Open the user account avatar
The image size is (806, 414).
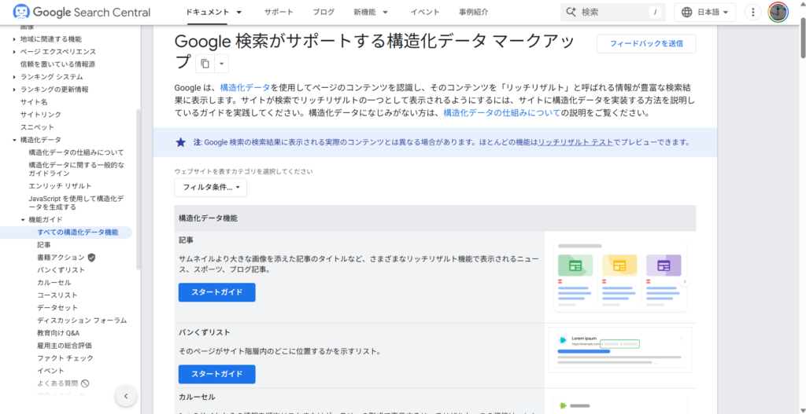click(778, 12)
